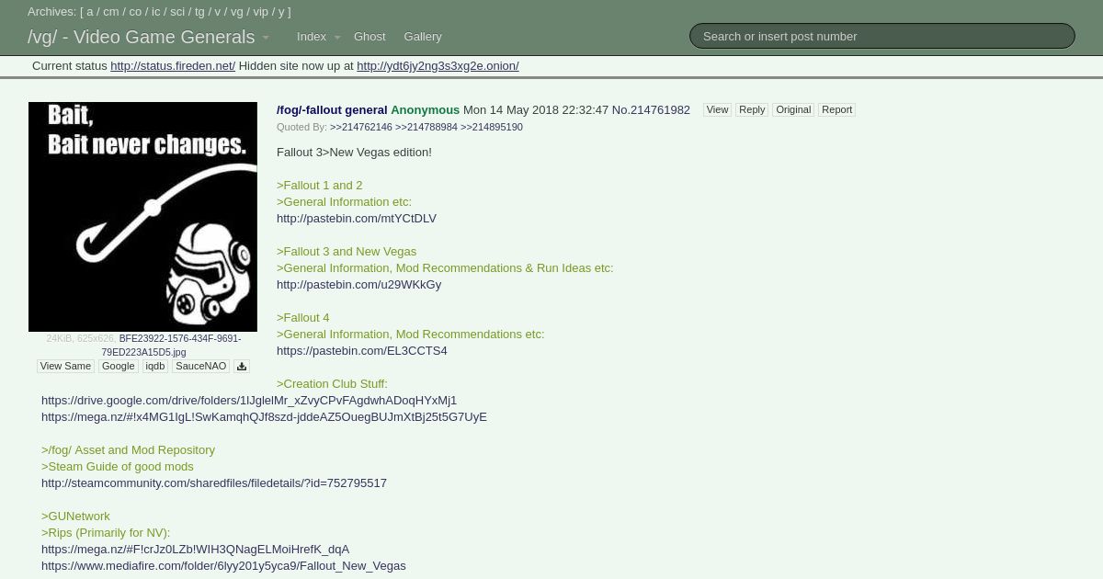Select >/fog/ Asset and Mod Repository line
Screen dimensions: 1103x579
click(x=128, y=449)
